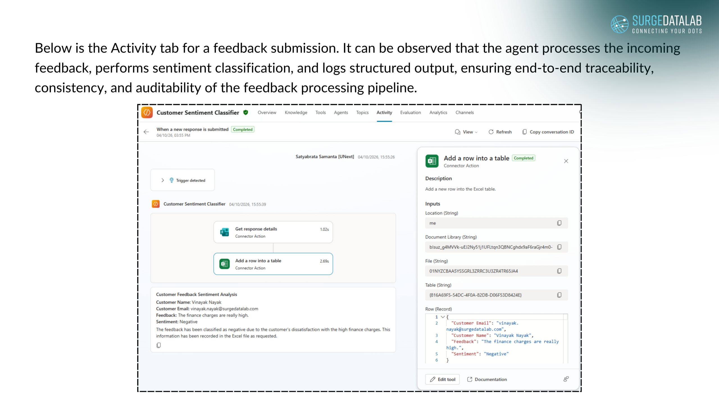Click the 'Customer Sentiment Classifier' agent title in the header

[198, 113]
